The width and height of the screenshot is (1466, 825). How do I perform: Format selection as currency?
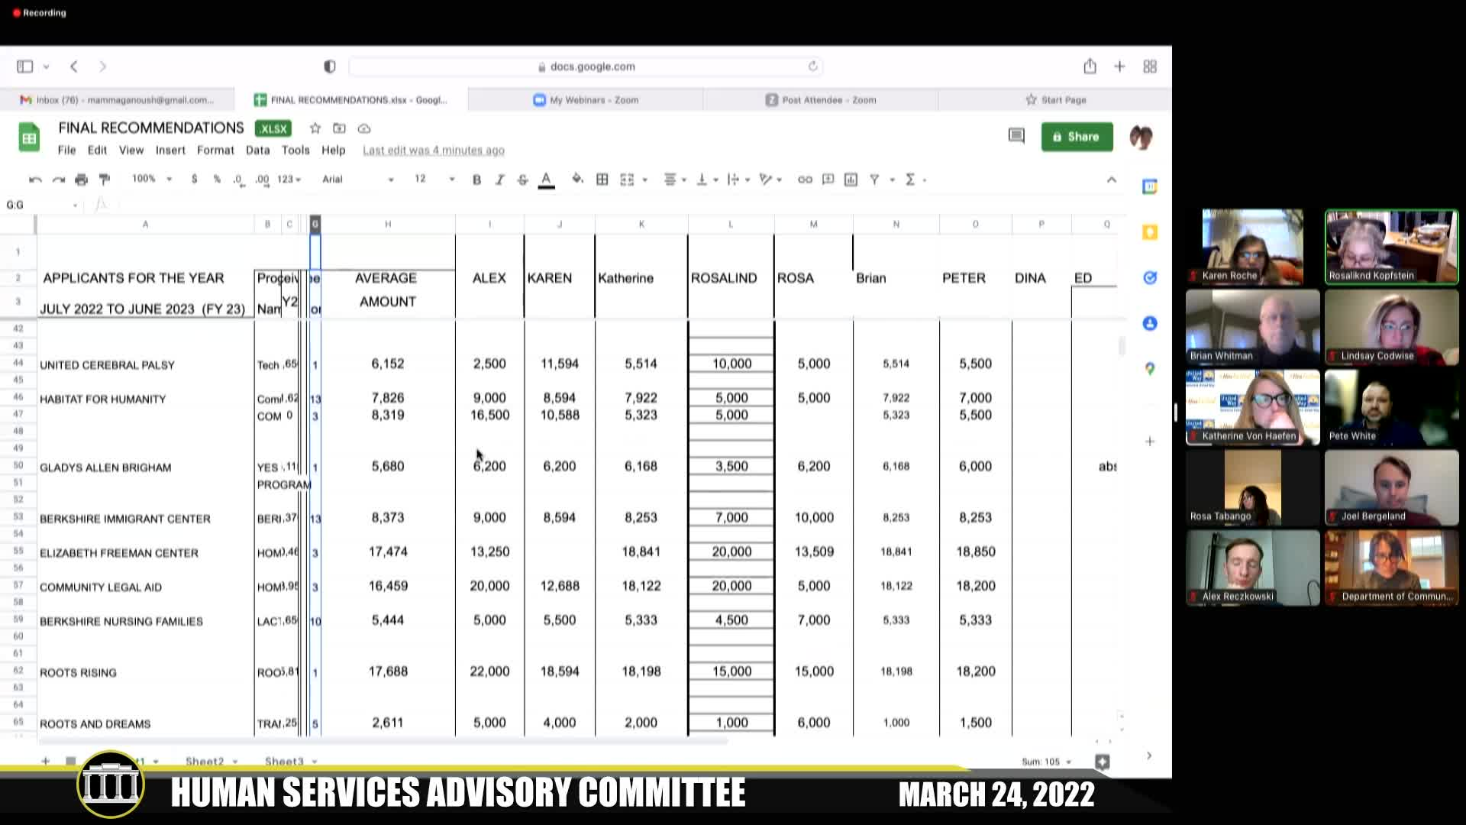pos(195,179)
